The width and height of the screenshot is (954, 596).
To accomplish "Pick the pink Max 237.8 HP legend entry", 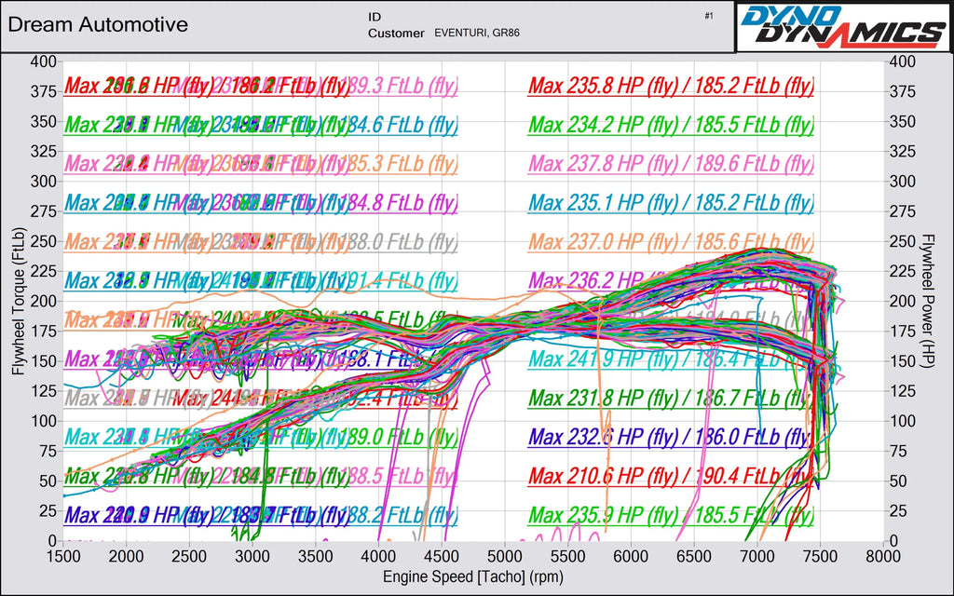I will (671, 164).
